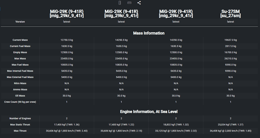Select the 16700.0 kg empty mass value
This screenshot has width=260, height=138.
tap(230, 52)
